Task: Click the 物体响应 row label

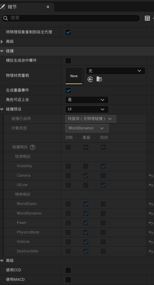Action: click(x=23, y=194)
